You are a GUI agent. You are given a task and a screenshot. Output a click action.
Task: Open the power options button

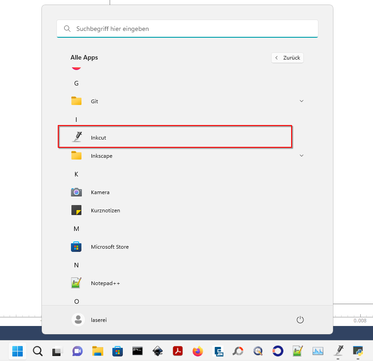click(x=300, y=320)
